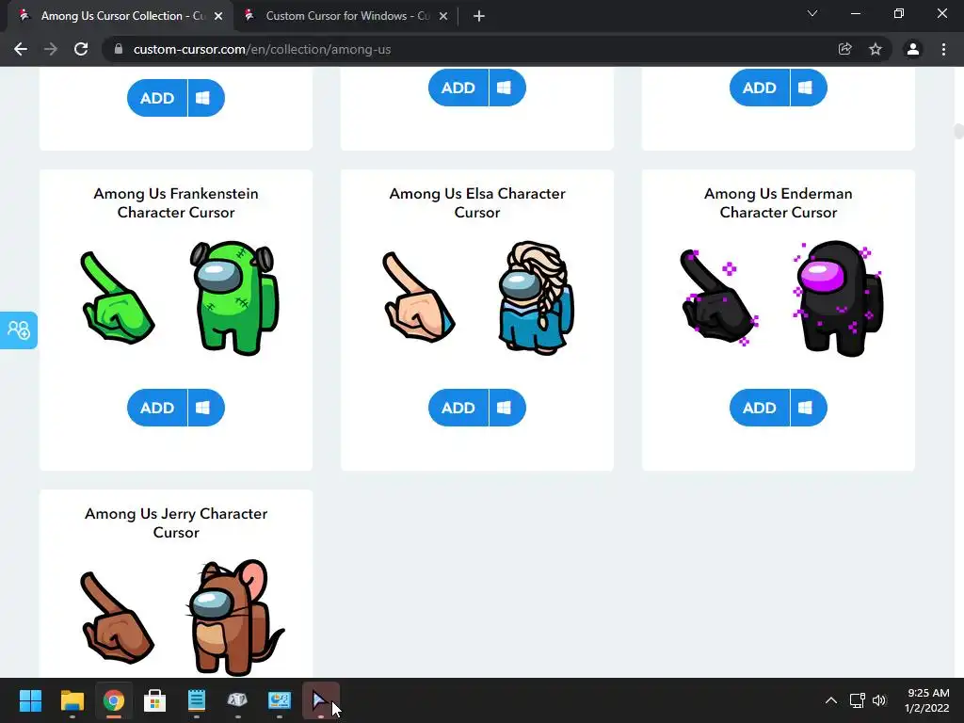Open Among Us Jerry Character Cursor title
Image resolution: width=964 pixels, height=723 pixels.
pos(176,522)
